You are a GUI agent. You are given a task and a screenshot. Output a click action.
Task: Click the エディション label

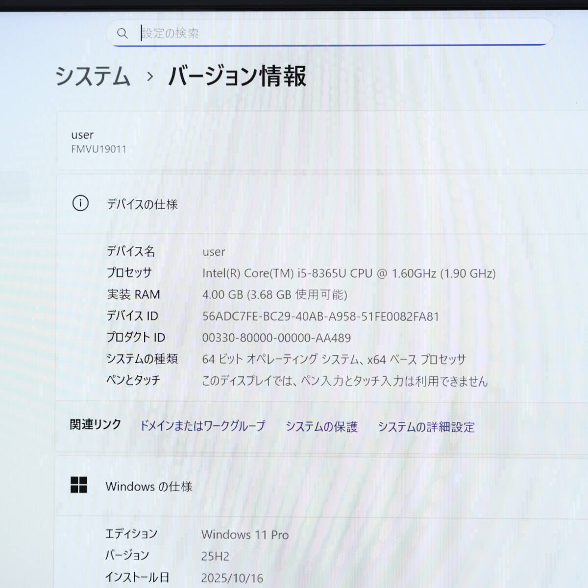click(x=131, y=534)
